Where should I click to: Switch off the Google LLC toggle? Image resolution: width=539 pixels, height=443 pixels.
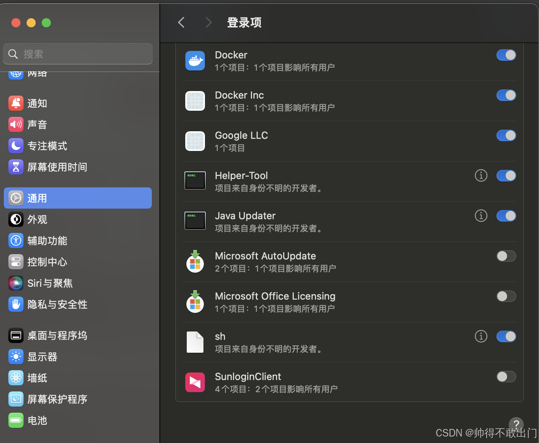click(506, 135)
